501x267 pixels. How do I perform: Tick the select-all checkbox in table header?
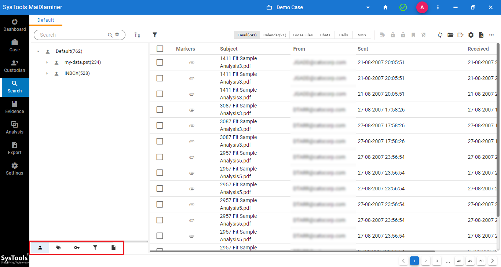coord(160,49)
